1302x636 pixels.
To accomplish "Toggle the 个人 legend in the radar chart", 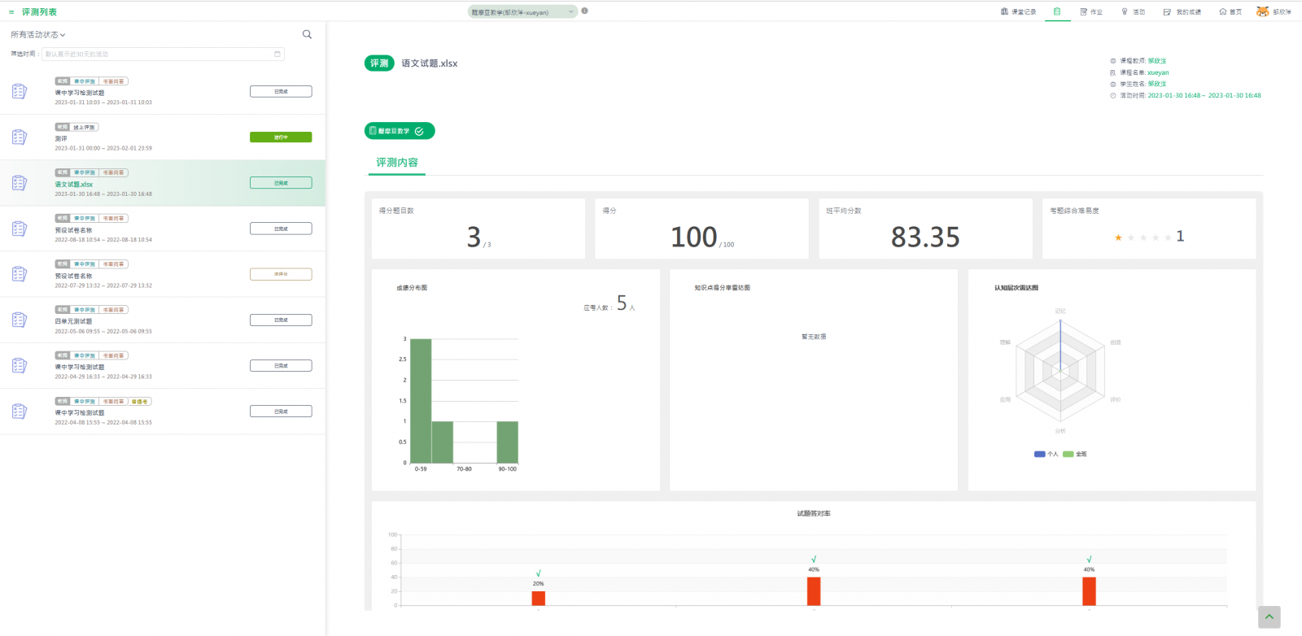I will click(1046, 454).
